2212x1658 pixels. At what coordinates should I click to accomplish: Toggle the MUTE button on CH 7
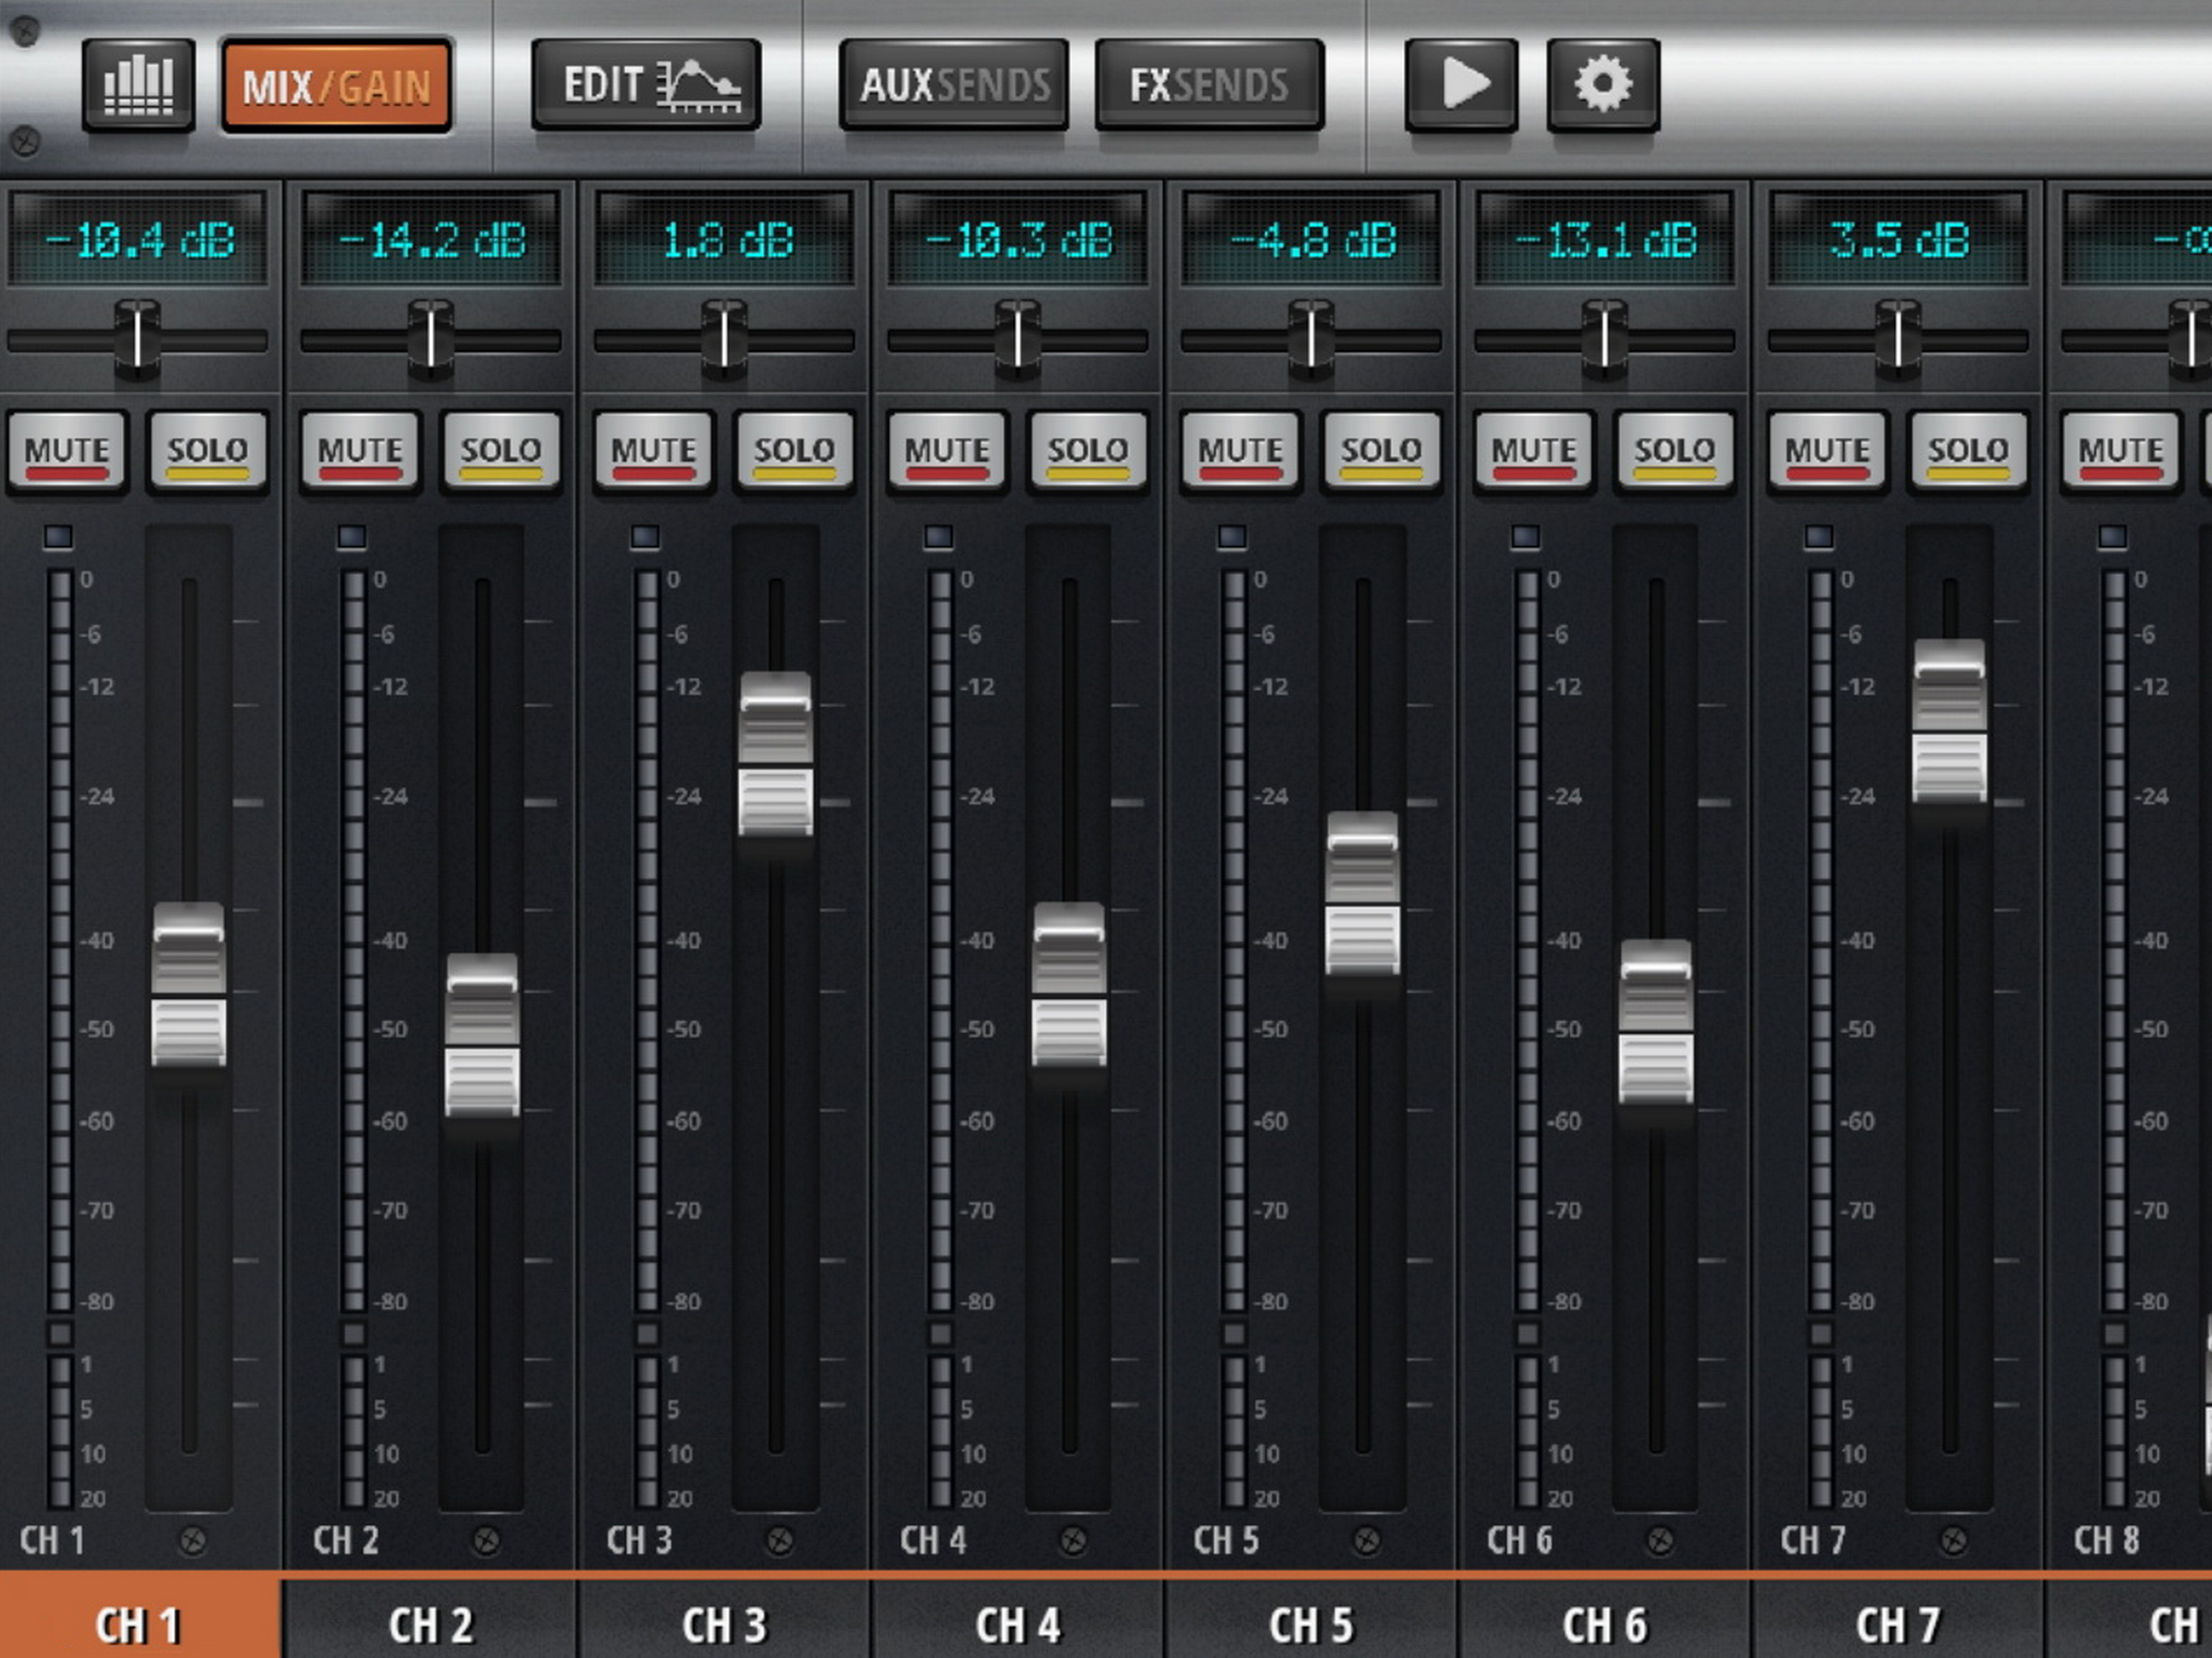coord(1827,452)
